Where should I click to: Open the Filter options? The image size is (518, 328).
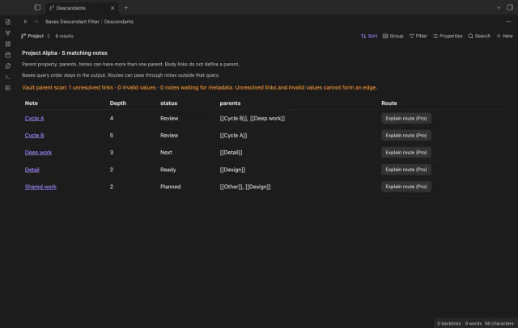(418, 36)
